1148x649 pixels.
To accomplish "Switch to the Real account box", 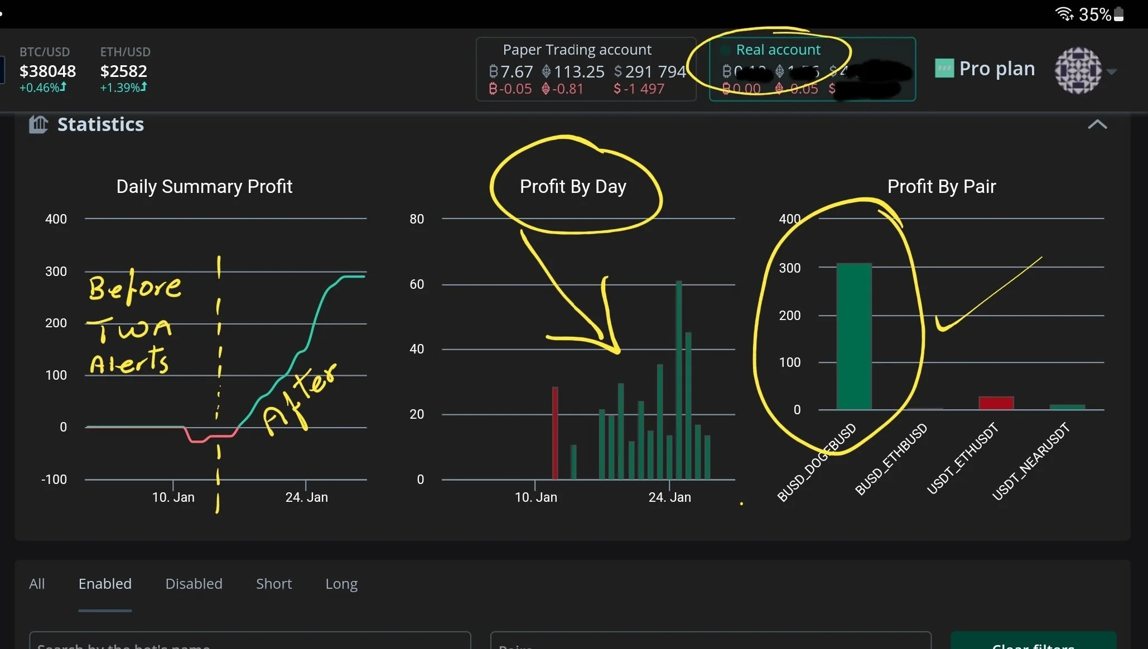I will click(812, 69).
